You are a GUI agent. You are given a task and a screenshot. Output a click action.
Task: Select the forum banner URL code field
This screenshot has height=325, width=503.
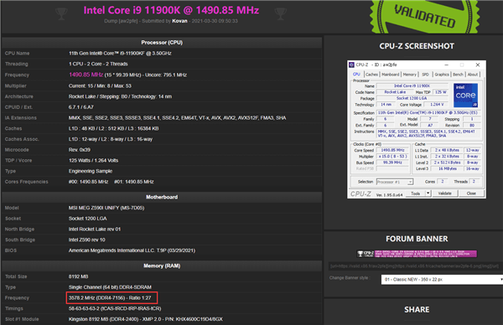(416, 266)
